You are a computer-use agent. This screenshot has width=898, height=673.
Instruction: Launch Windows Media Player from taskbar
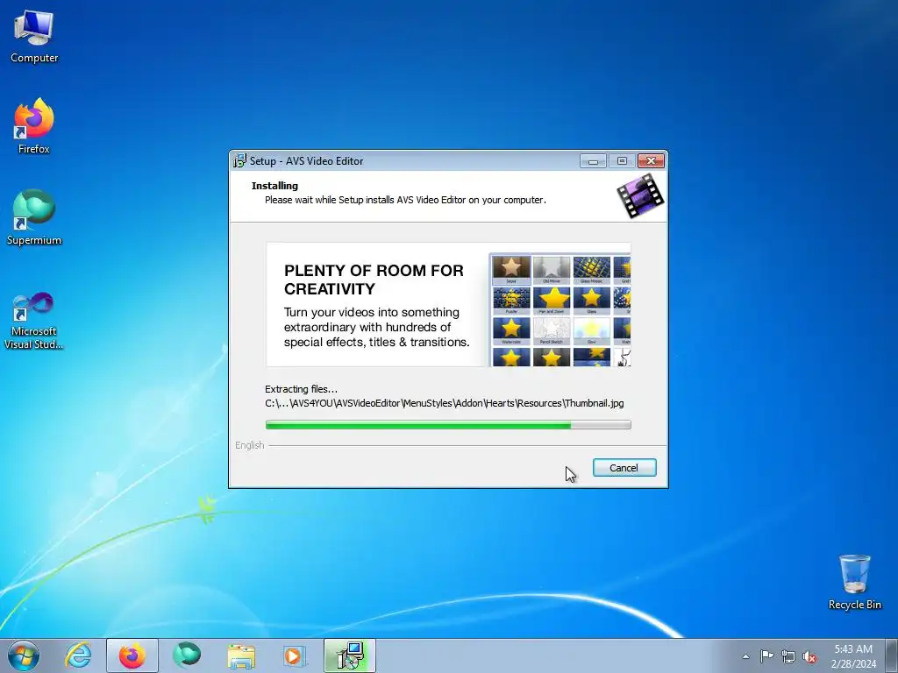(295, 655)
